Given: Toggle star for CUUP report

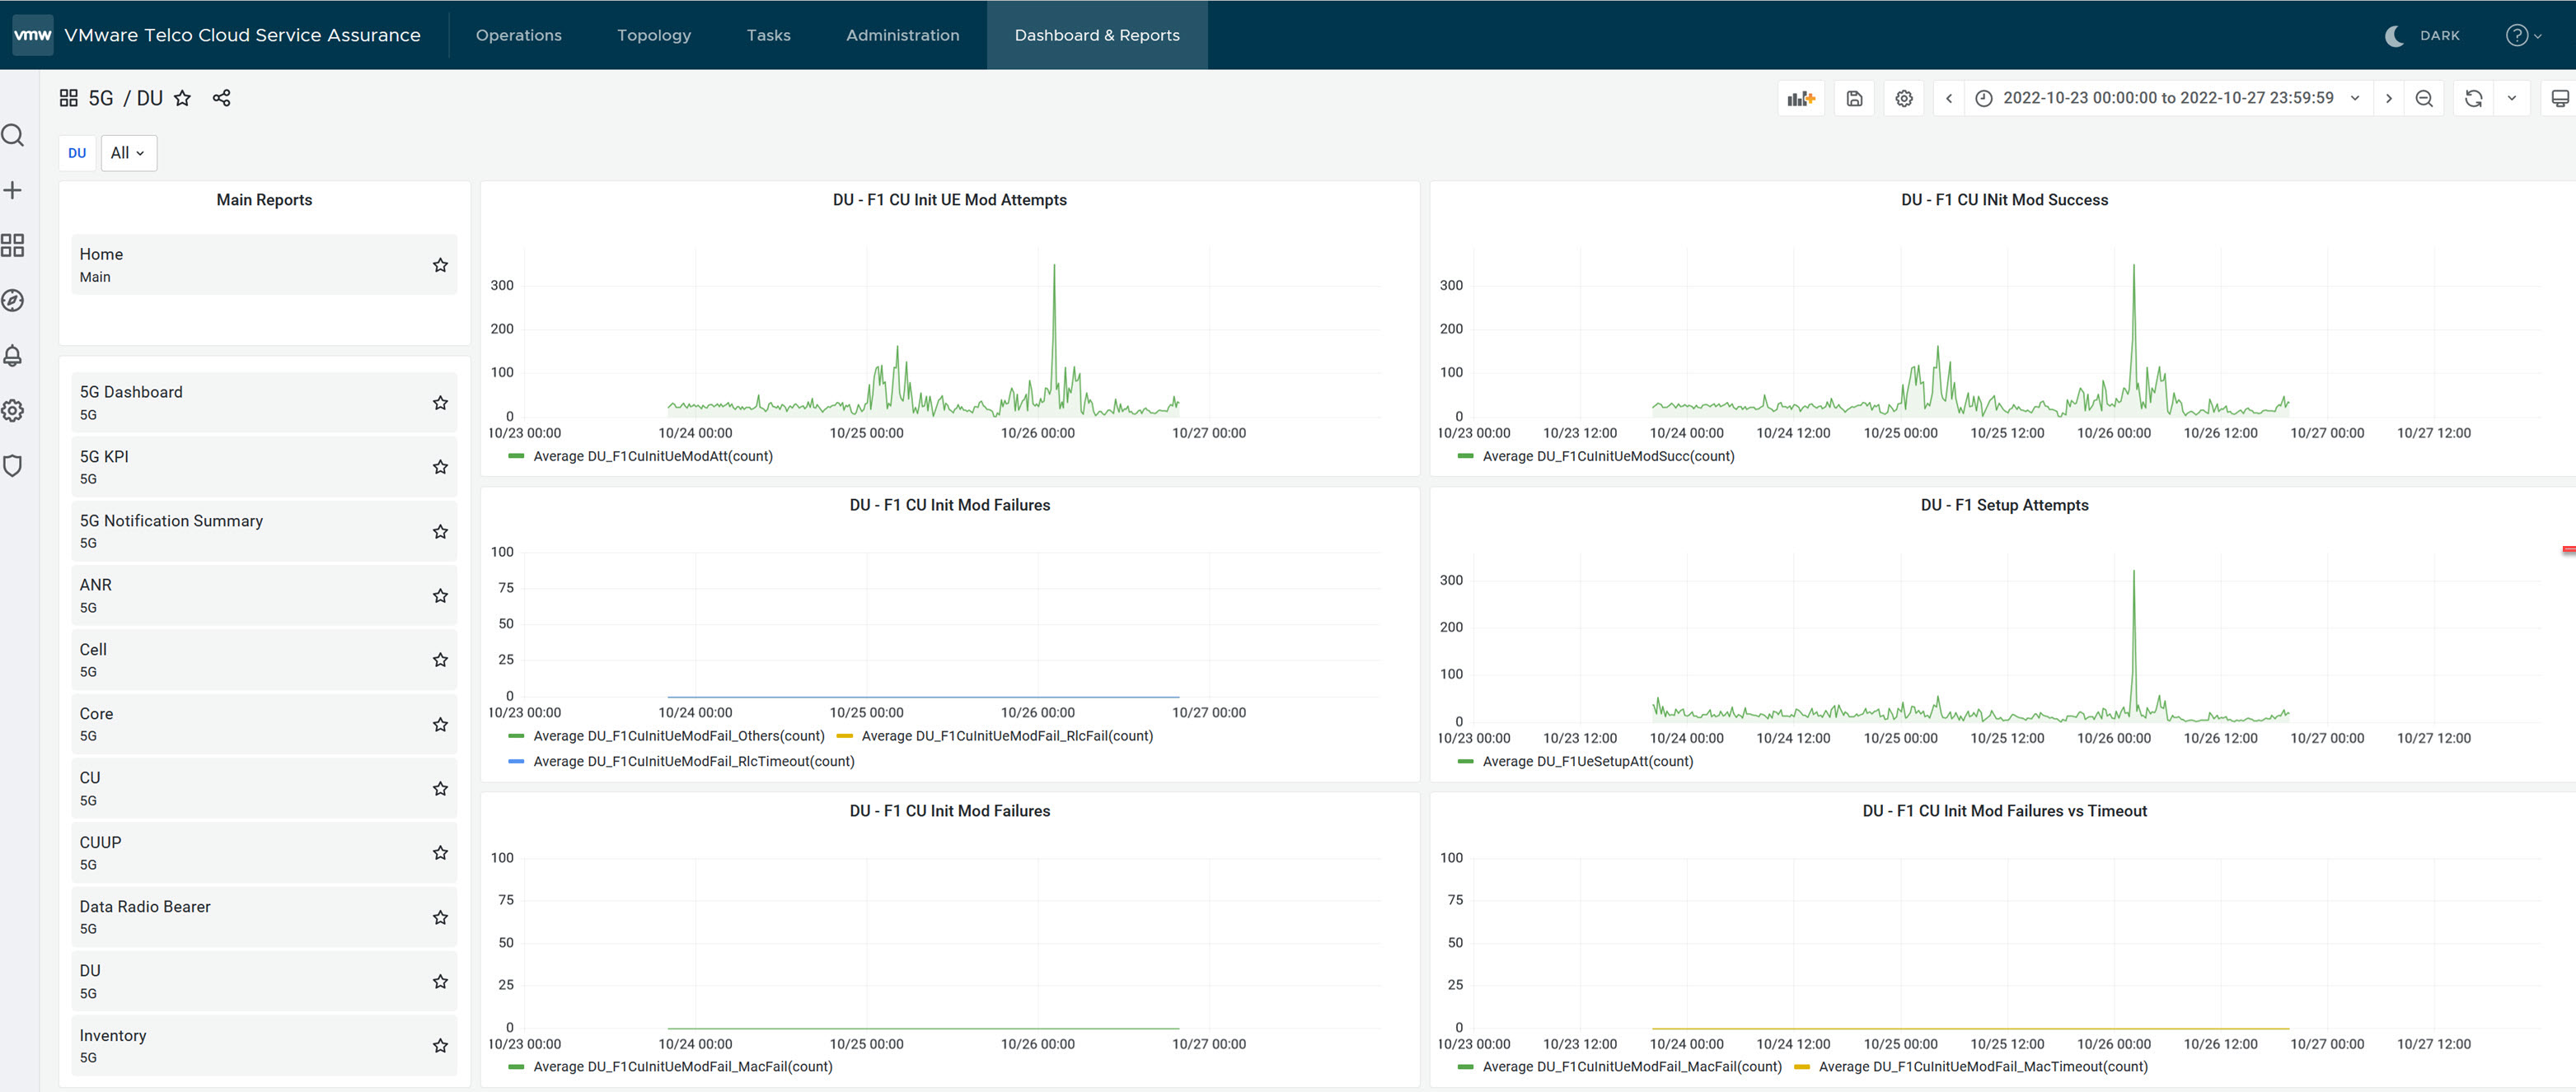Looking at the screenshot, I should click(x=440, y=852).
